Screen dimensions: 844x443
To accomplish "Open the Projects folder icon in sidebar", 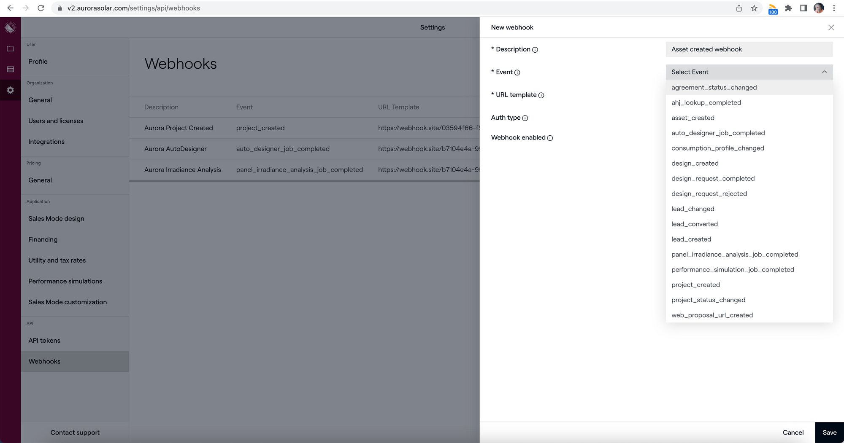I will [x=11, y=48].
